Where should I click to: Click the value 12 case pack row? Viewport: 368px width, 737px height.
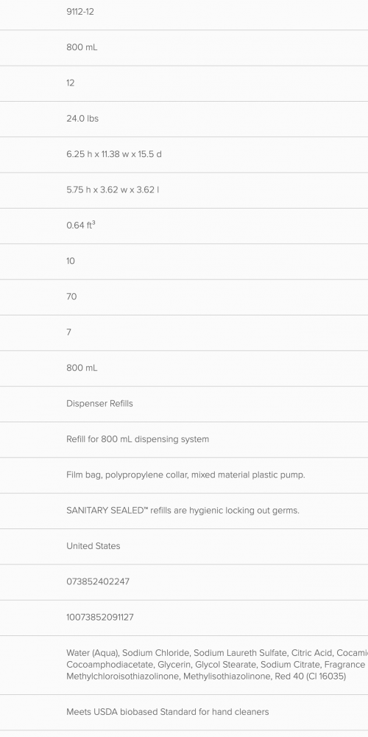[x=184, y=83]
